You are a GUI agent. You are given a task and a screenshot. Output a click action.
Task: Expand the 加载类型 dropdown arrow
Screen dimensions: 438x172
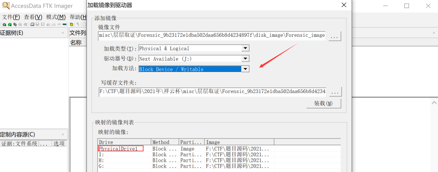(x=245, y=48)
